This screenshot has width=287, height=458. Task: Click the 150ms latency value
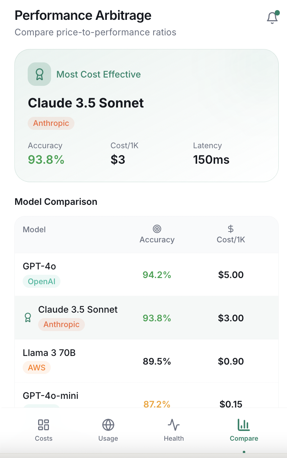(x=211, y=159)
